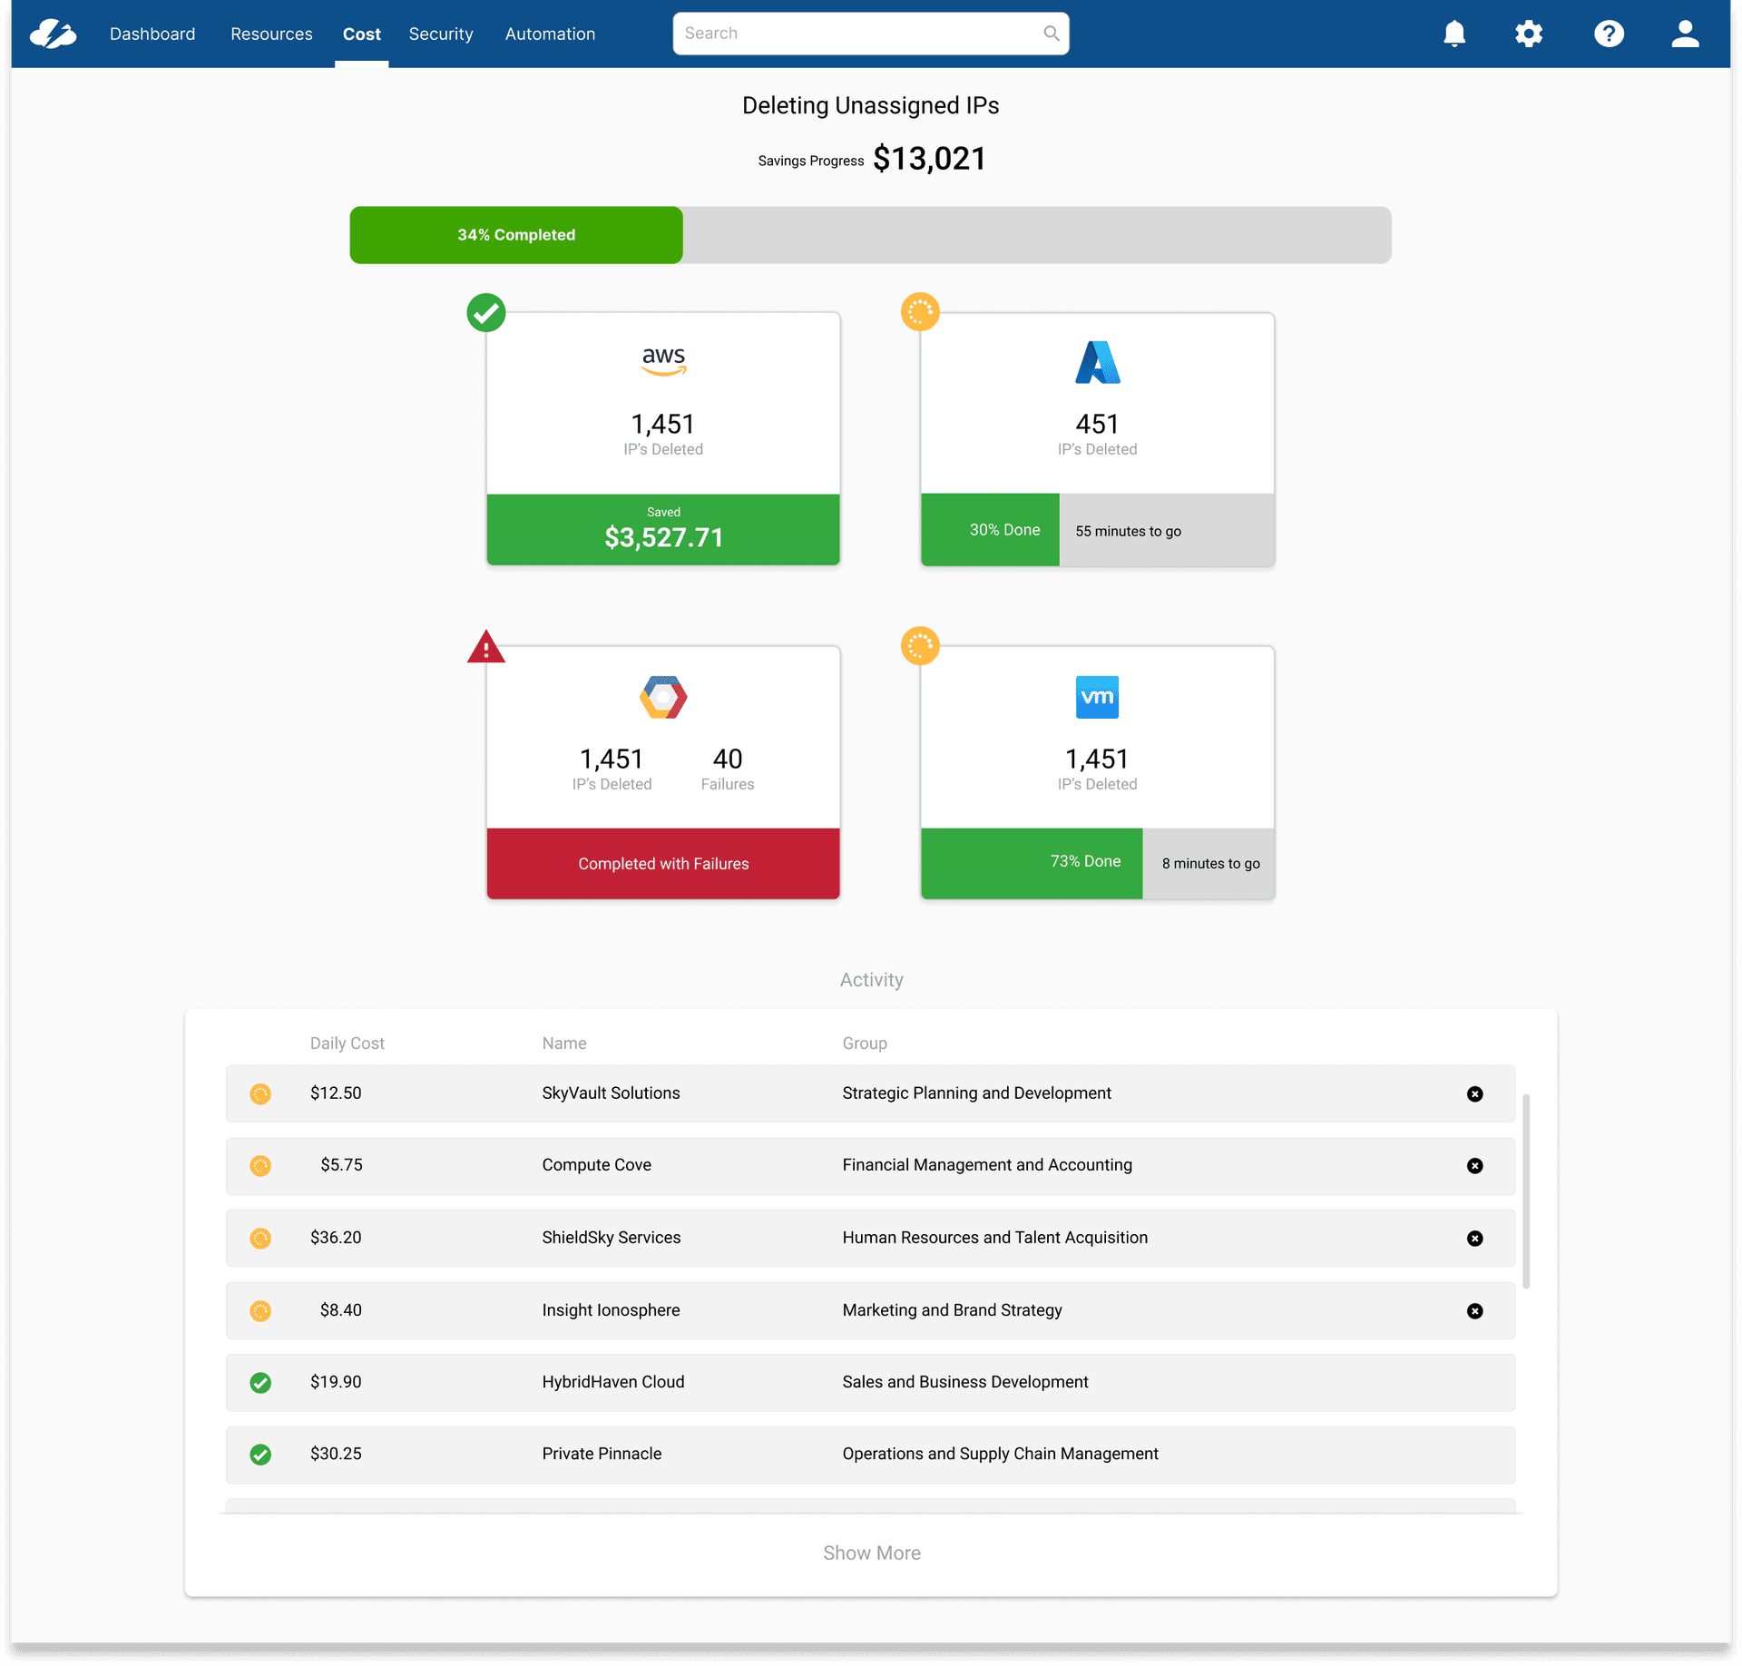Switch to the Dashboard tab
This screenshot has height=1666, width=1742.
coord(152,34)
